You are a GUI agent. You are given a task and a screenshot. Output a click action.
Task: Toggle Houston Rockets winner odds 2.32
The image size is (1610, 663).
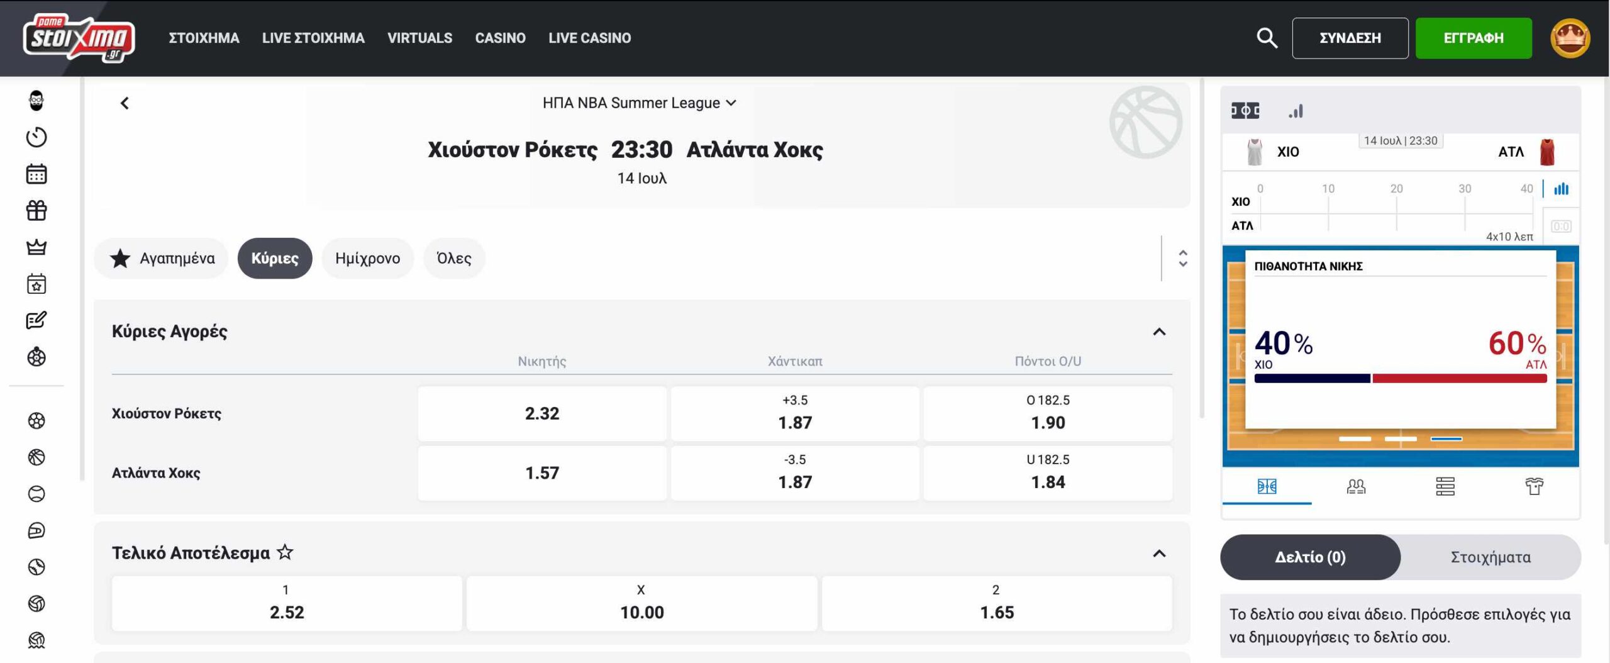click(542, 413)
